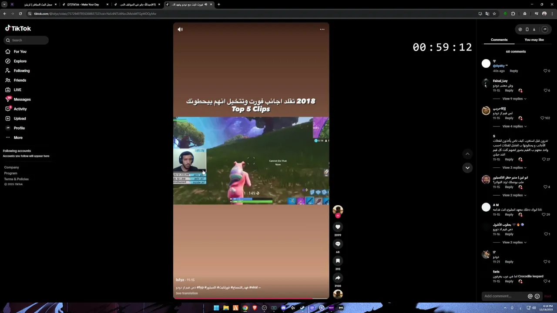Like Faisal_Luy's comment with 6 likes
This screenshot has height=313, width=557.
(x=546, y=90)
